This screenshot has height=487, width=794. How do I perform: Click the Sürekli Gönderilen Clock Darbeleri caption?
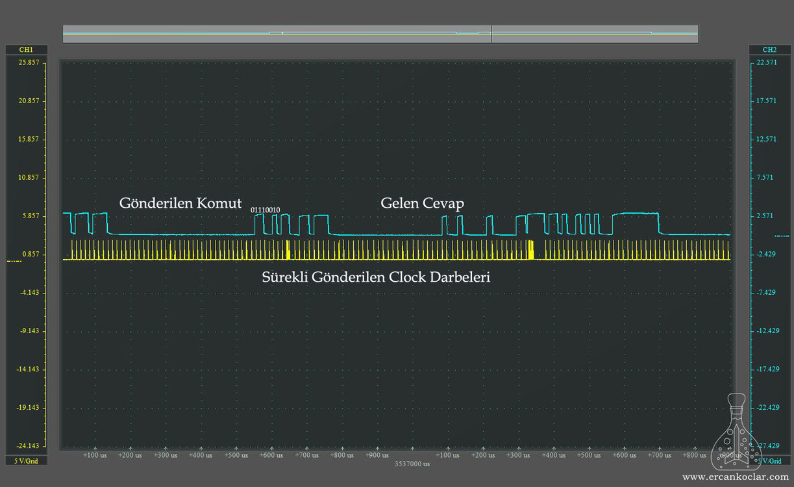point(376,277)
